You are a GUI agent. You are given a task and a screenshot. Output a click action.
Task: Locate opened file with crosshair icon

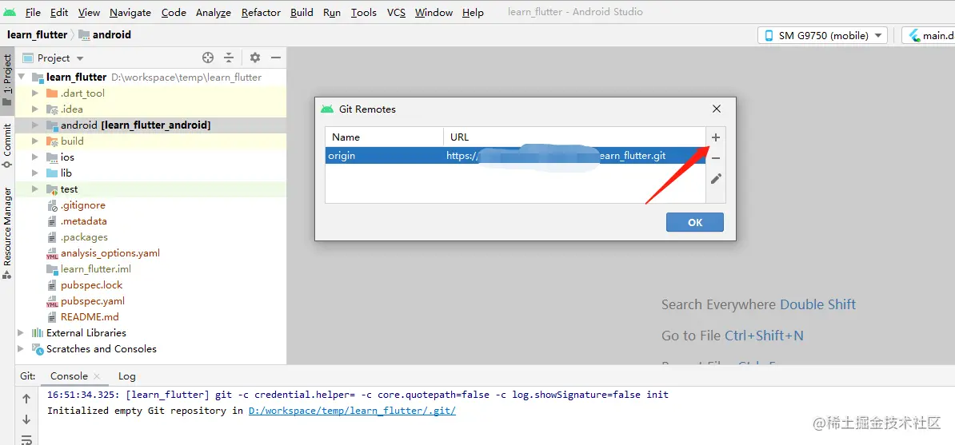coord(208,58)
